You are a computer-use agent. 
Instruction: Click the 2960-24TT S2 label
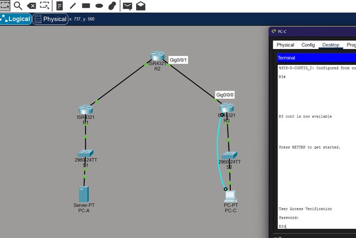coord(229,164)
